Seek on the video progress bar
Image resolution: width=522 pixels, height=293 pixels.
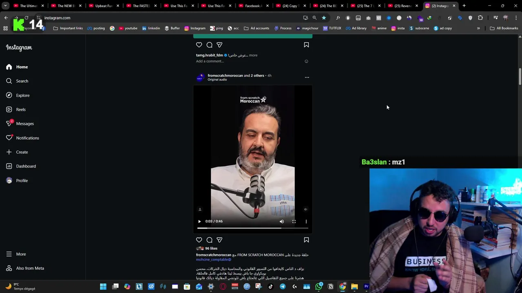click(253, 228)
